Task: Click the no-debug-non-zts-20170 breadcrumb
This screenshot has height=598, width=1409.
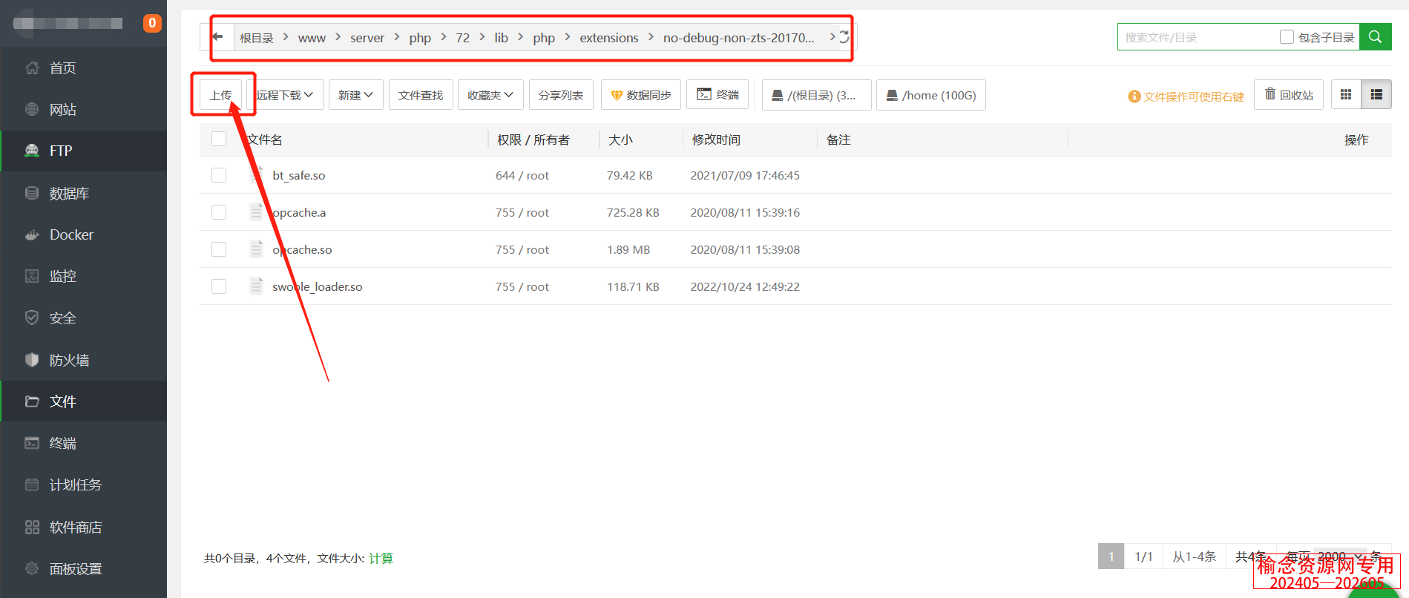Action: 739,38
